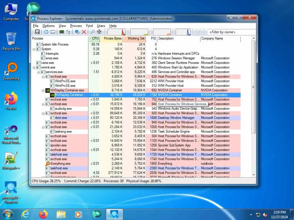Image resolution: width=294 pixels, height=220 pixels.
Task: Sort by the CPU column header
Action: pyautogui.click(x=94, y=38)
